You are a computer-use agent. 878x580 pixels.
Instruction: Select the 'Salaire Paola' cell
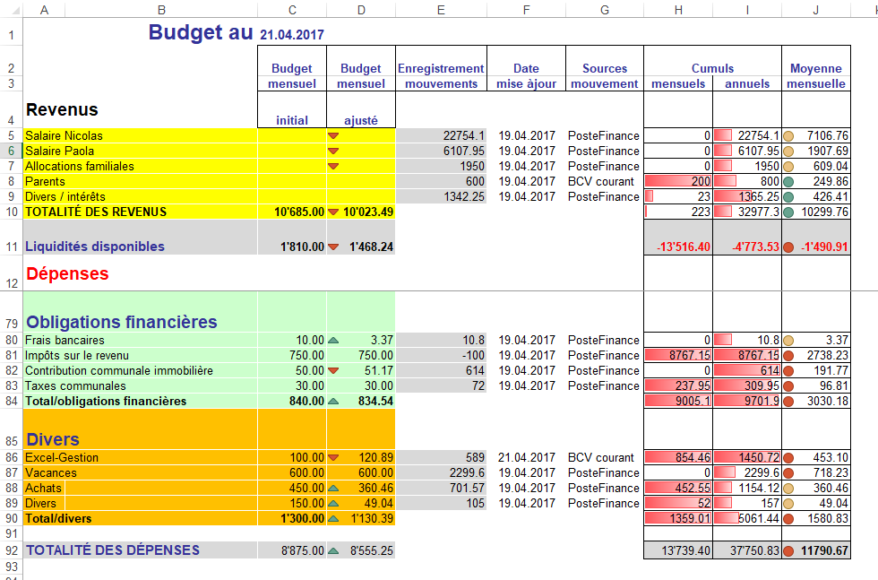(140, 151)
